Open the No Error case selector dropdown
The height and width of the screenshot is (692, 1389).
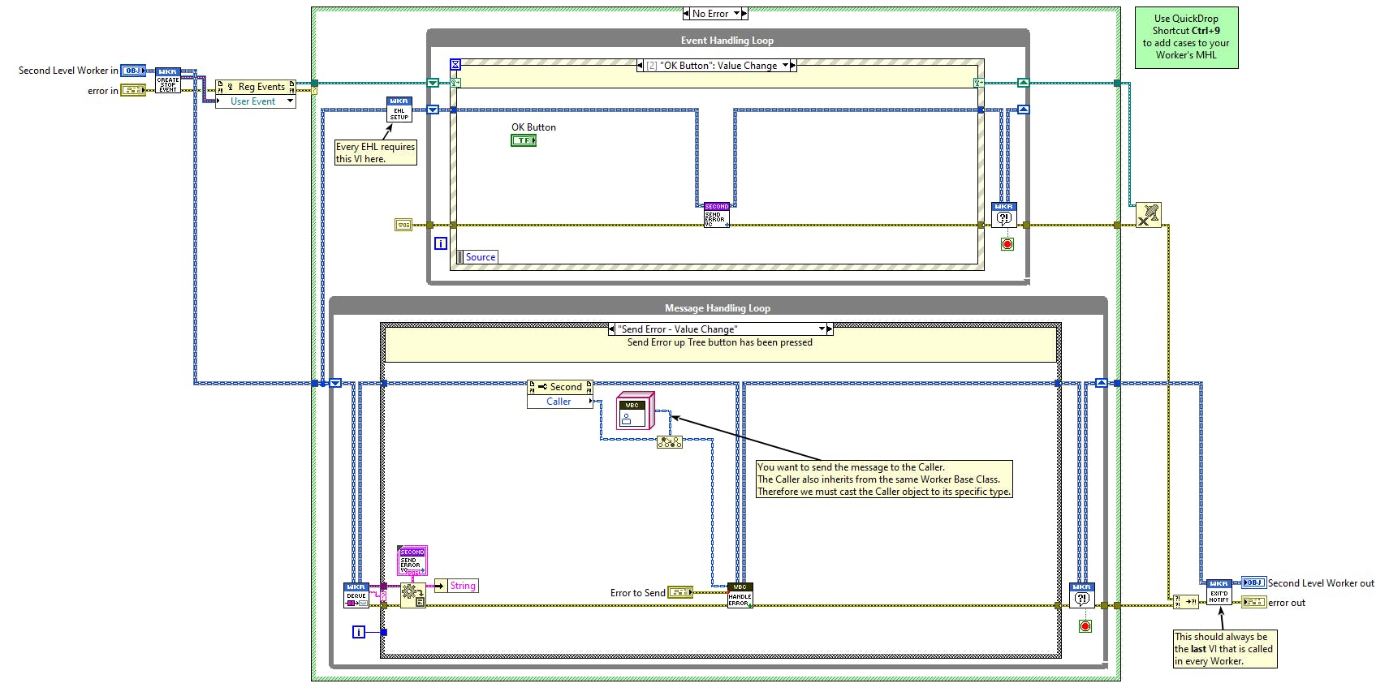coord(737,14)
